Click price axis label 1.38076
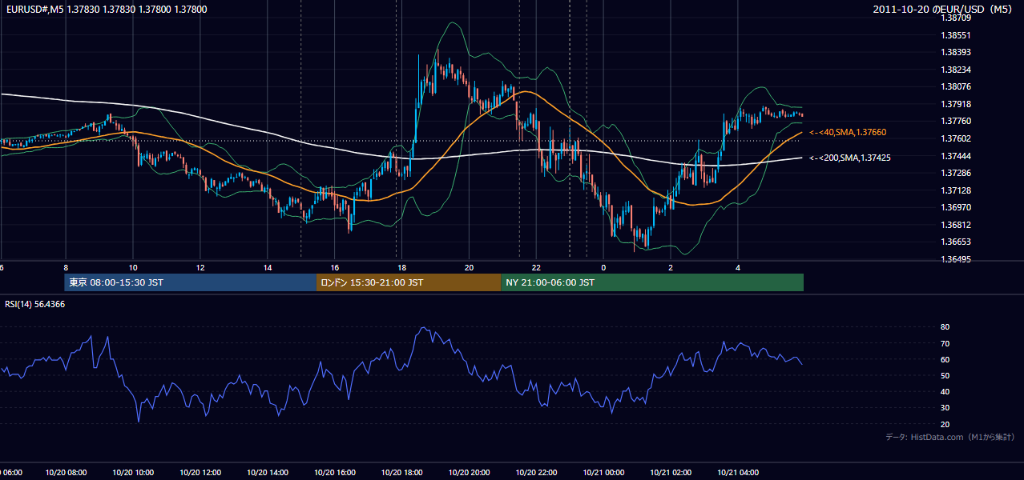This screenshot has height=480, width=1024. 957,86
